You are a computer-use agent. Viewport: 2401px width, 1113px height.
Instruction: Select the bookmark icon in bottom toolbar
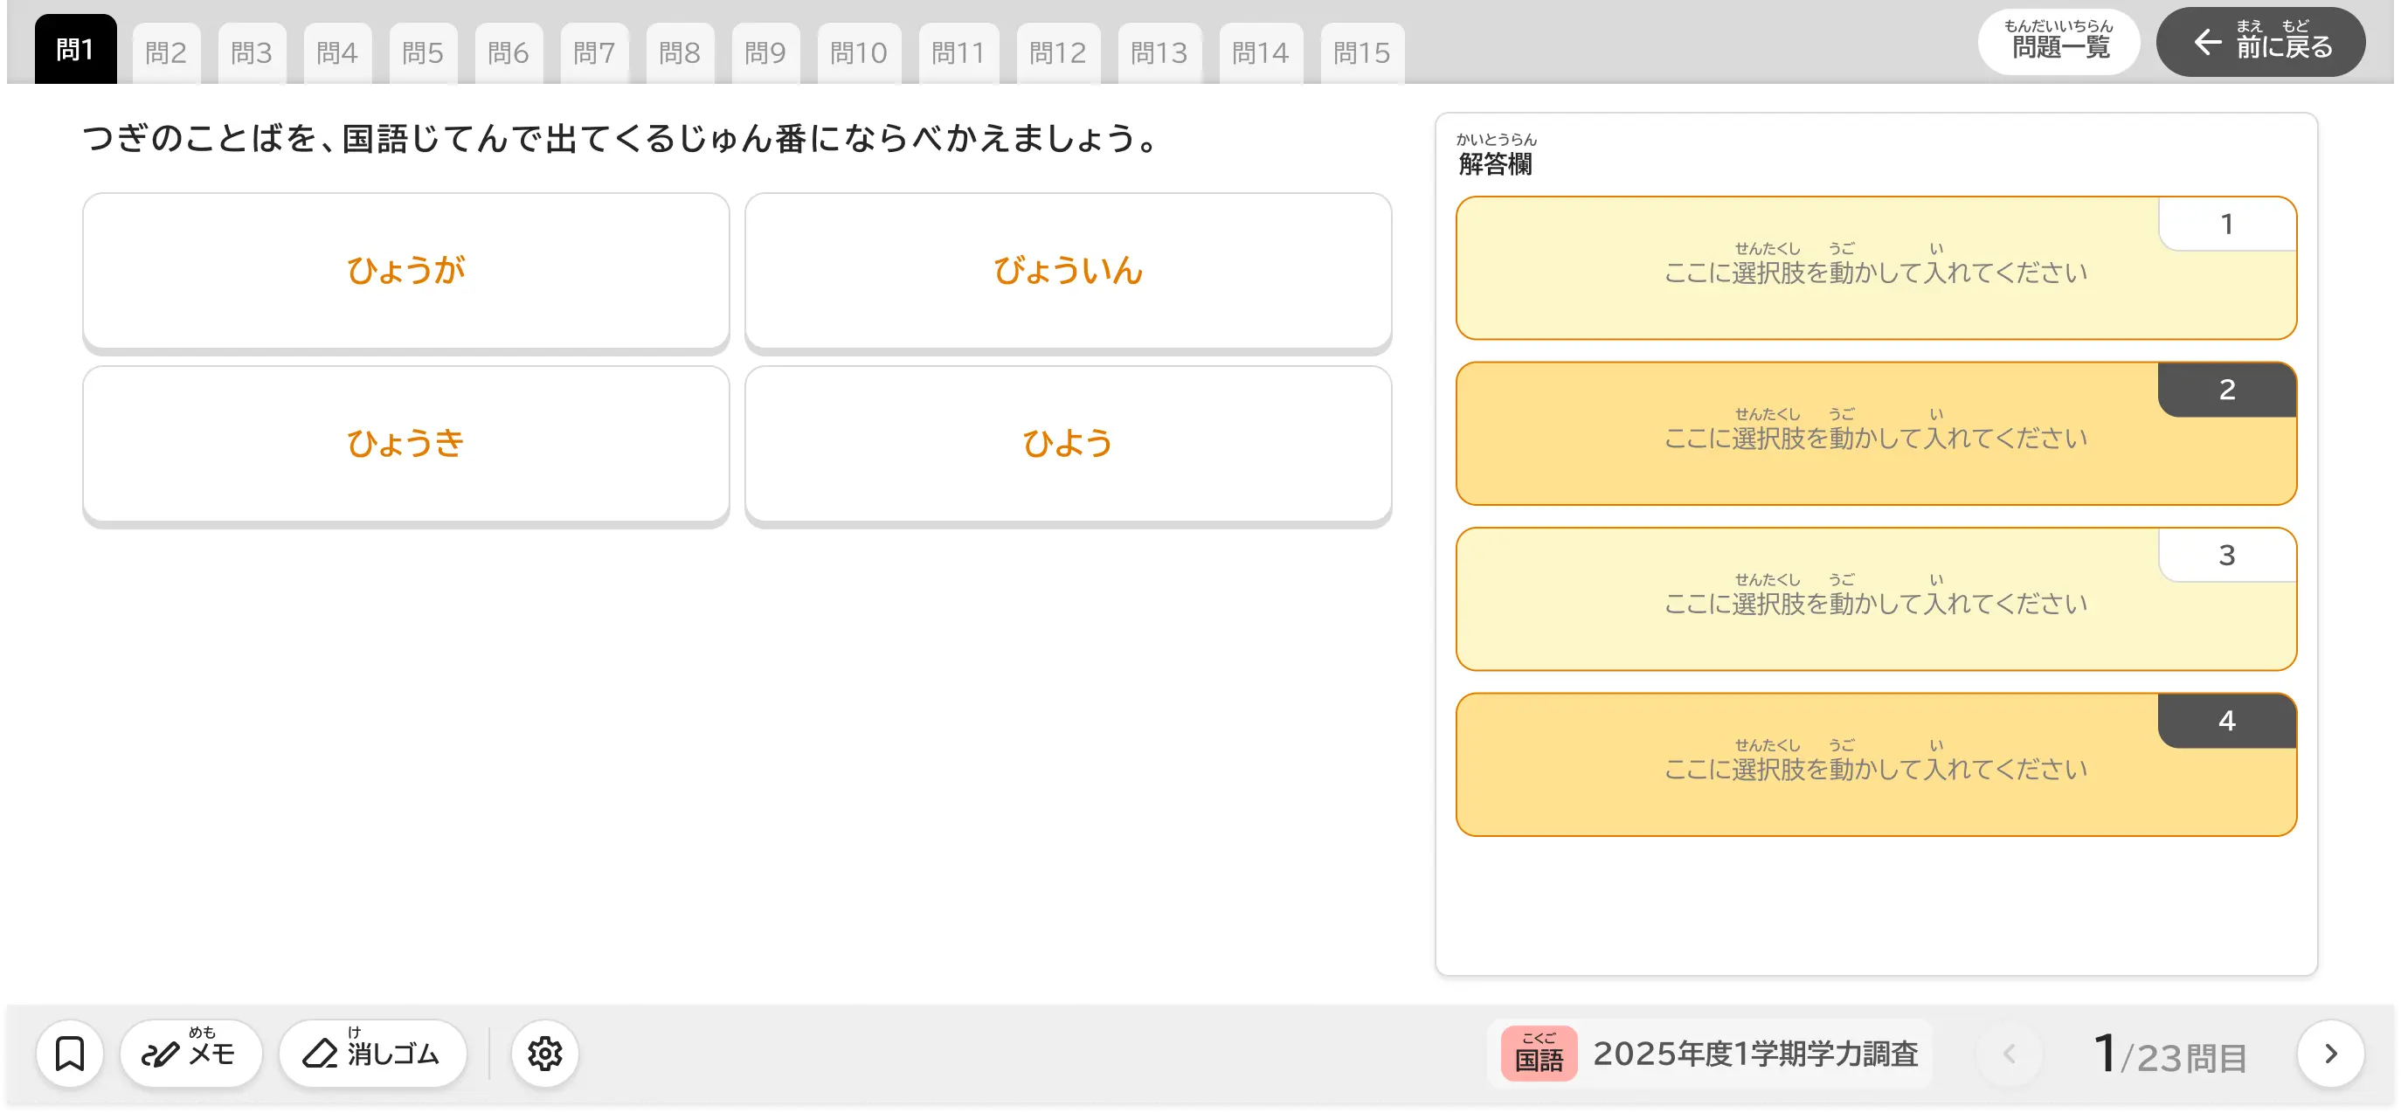70,1053
